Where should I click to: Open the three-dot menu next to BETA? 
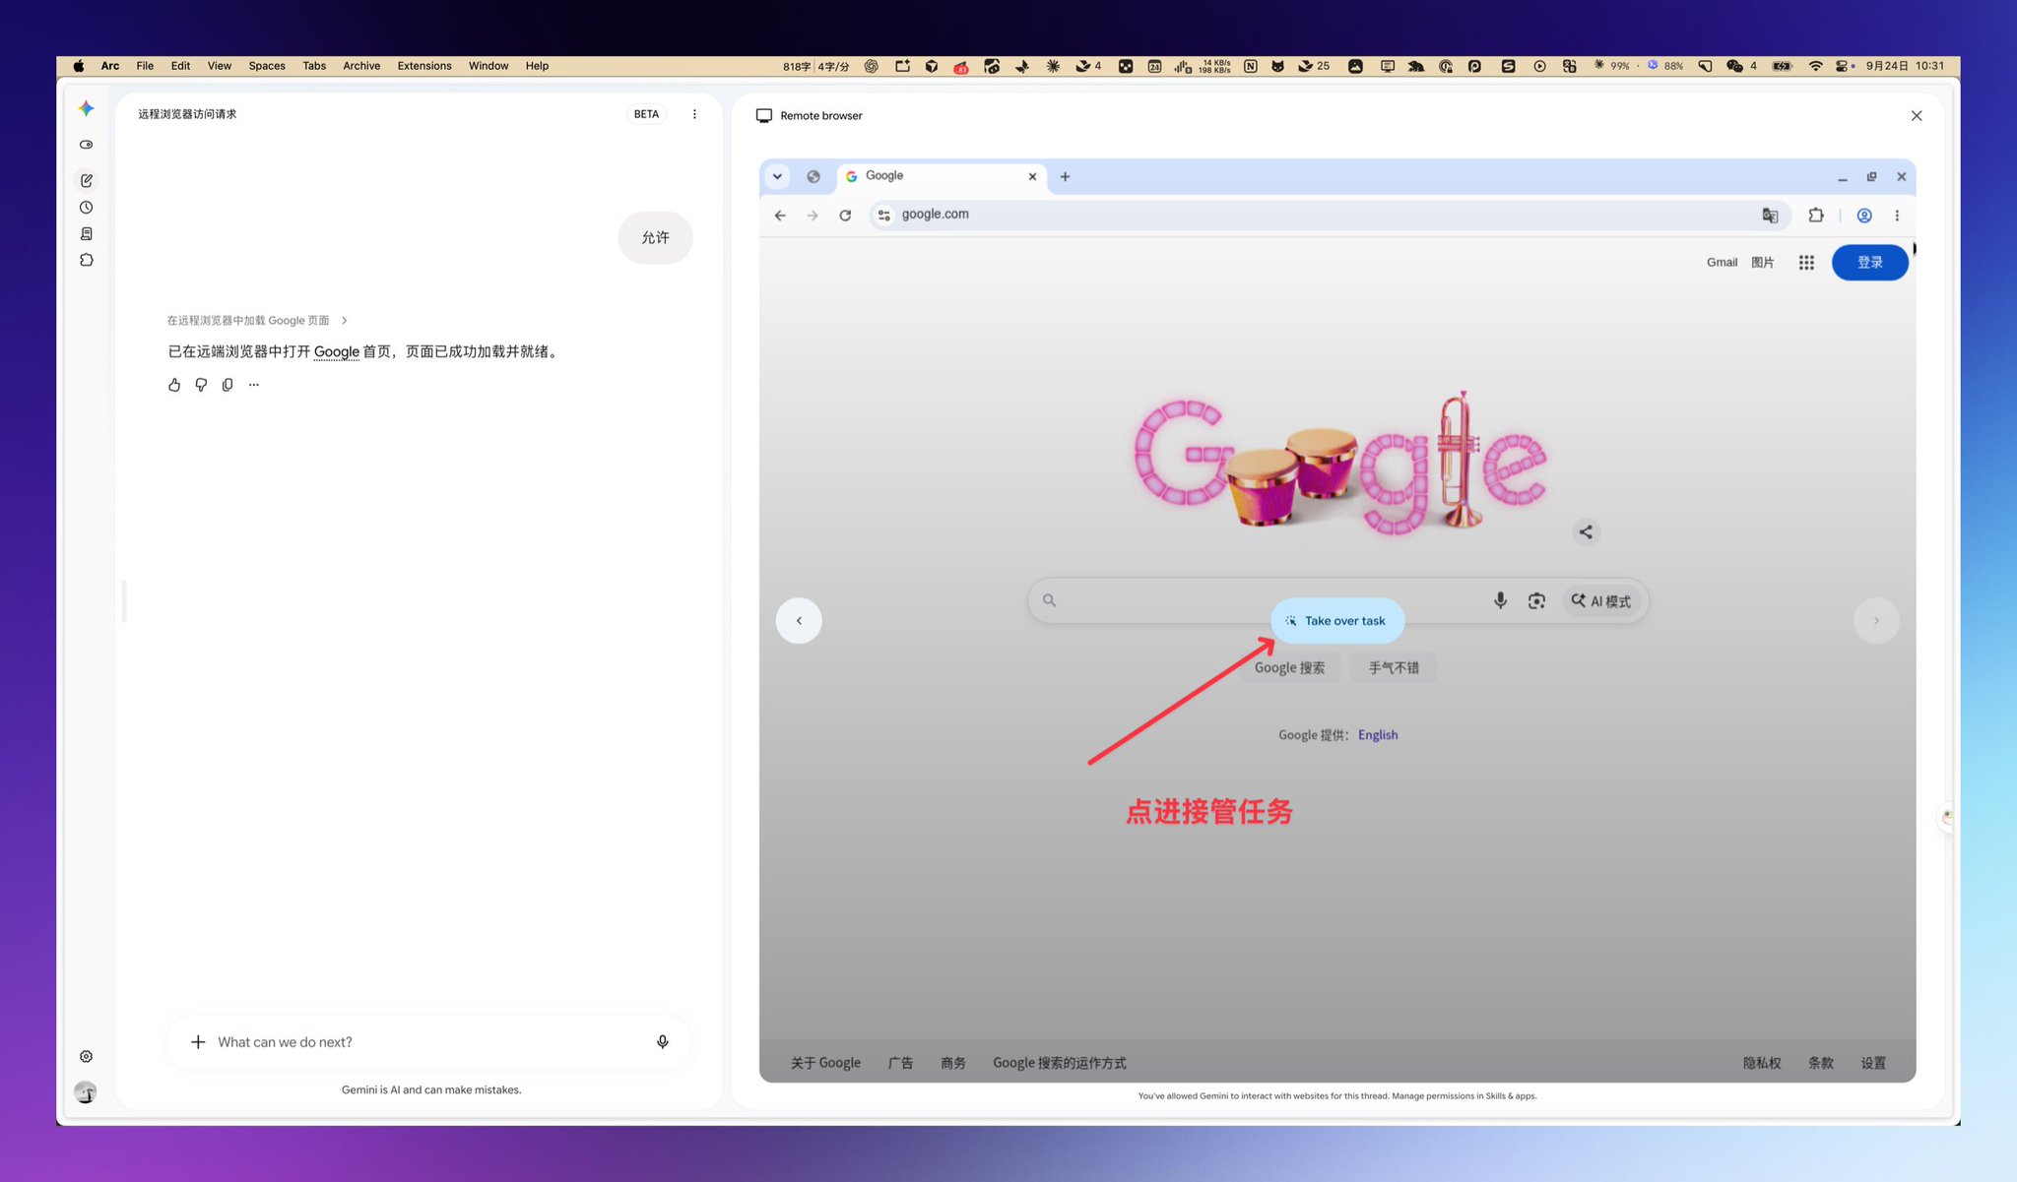click(x=694, y=114)
